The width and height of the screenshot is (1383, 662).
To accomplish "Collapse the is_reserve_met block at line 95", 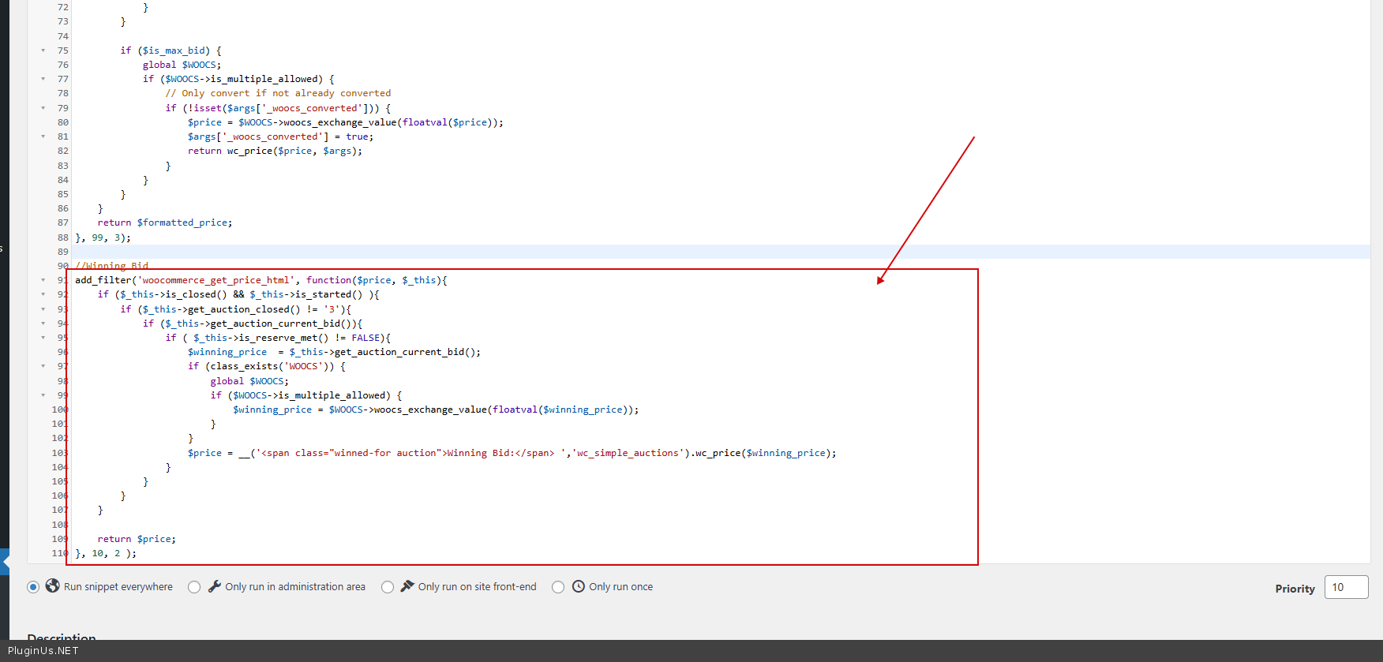I will [x=43, y=338].
